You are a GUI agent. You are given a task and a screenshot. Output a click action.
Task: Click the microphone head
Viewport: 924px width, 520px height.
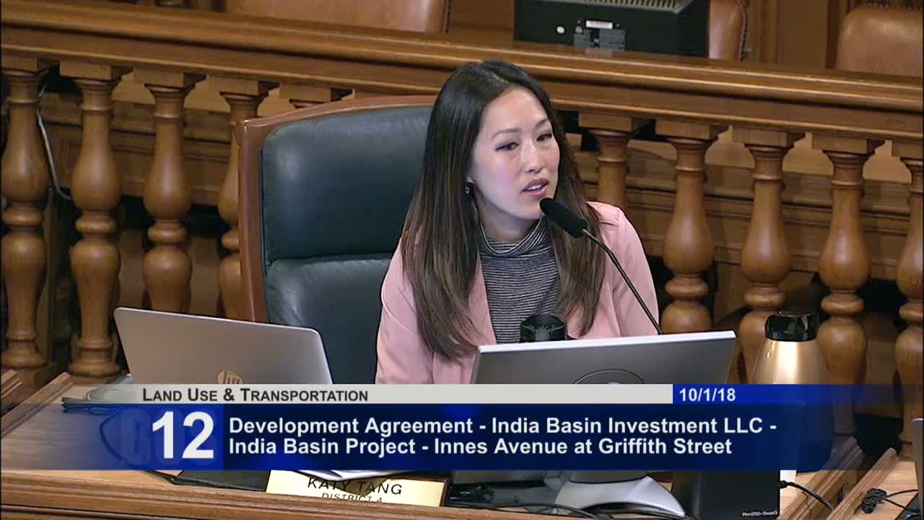tap(563, 217)
